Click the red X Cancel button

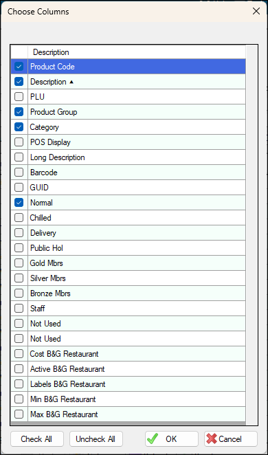pyautogui.click(x=231, y=439)
